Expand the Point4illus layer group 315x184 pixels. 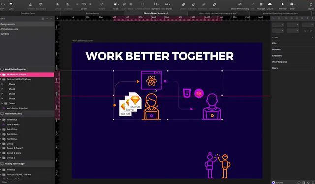click(1, 134)
